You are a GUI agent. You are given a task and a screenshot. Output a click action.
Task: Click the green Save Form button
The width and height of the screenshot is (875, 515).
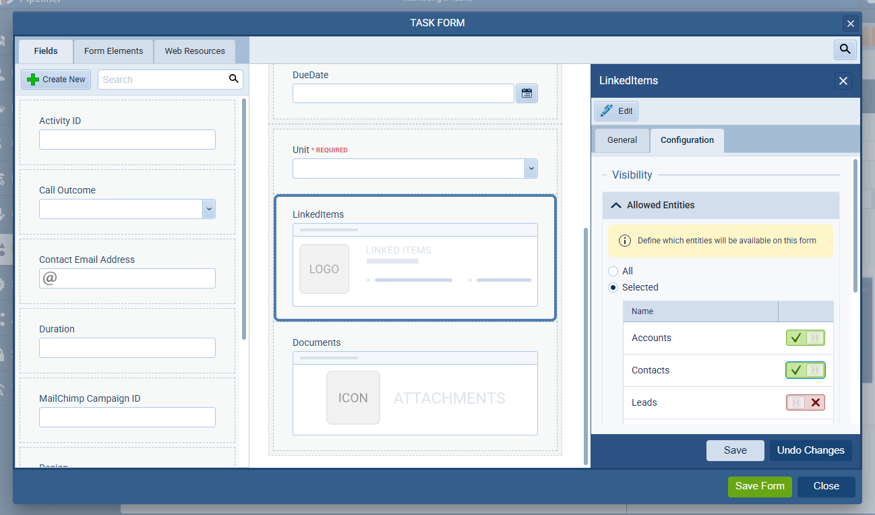coord(759,486)
